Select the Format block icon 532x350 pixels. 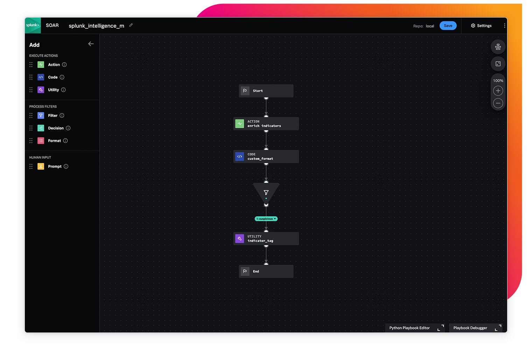point(41,140)
